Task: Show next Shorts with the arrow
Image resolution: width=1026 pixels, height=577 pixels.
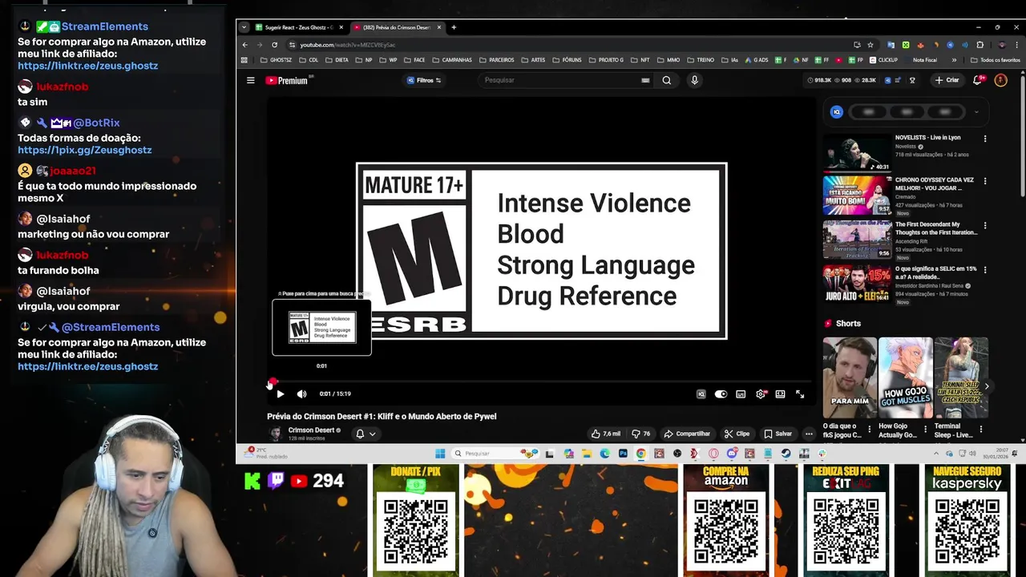Action: point(986,386)
